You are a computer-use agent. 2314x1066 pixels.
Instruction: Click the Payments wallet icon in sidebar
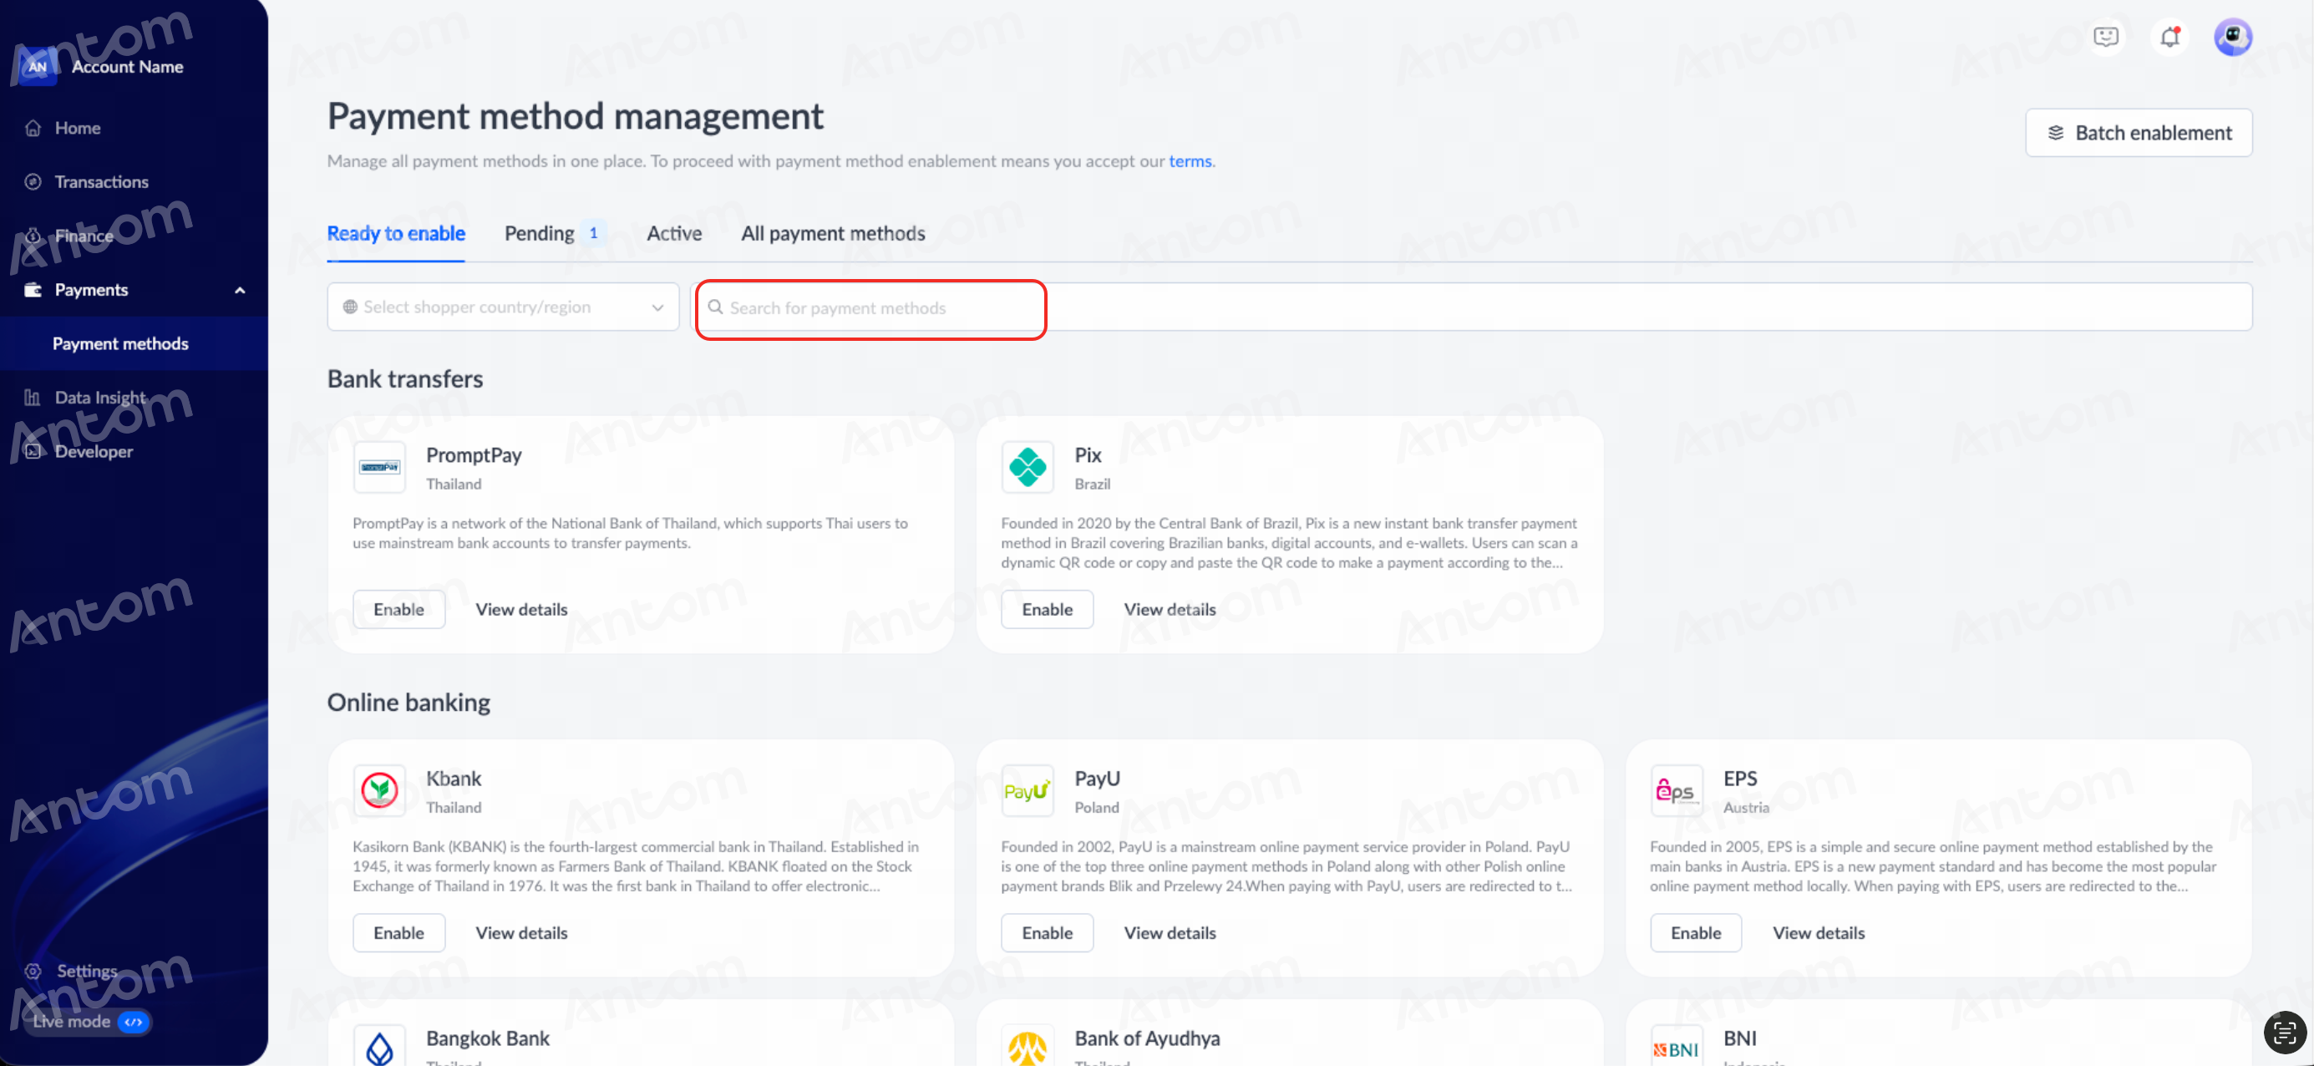point(33,290)
